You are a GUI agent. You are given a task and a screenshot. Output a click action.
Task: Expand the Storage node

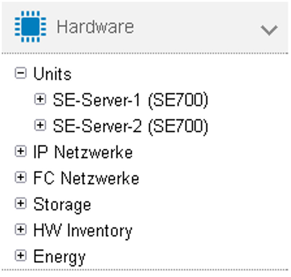pos(20,203)
